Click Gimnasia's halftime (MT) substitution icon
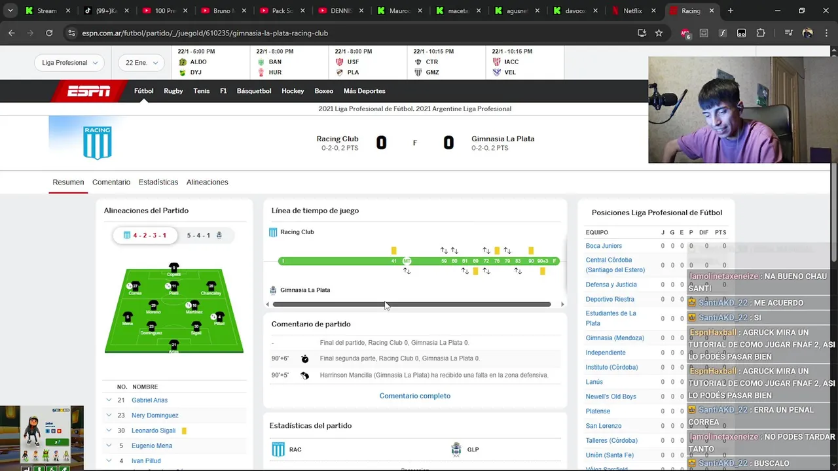The width and height of the screenshot is (838, 471). [407, 271]
